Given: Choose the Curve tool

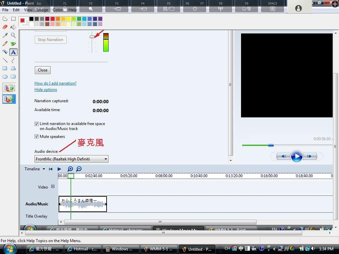Looking at the screenshot, I should point(13,60).
